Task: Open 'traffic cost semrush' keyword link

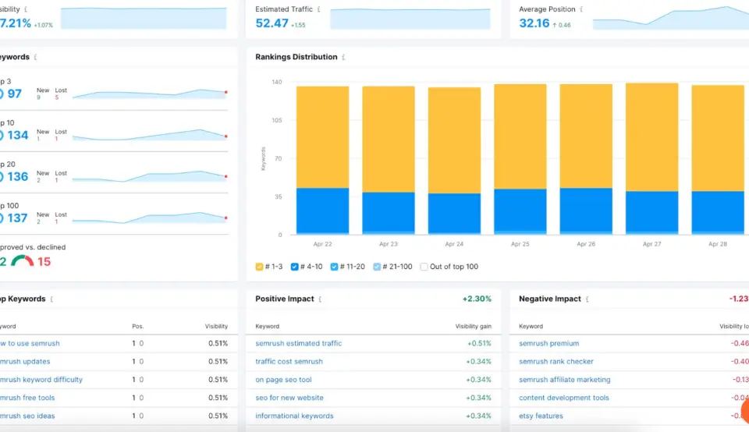Action: point(289,361)
